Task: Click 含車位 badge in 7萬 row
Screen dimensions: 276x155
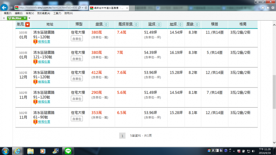Action: (77, 59)
